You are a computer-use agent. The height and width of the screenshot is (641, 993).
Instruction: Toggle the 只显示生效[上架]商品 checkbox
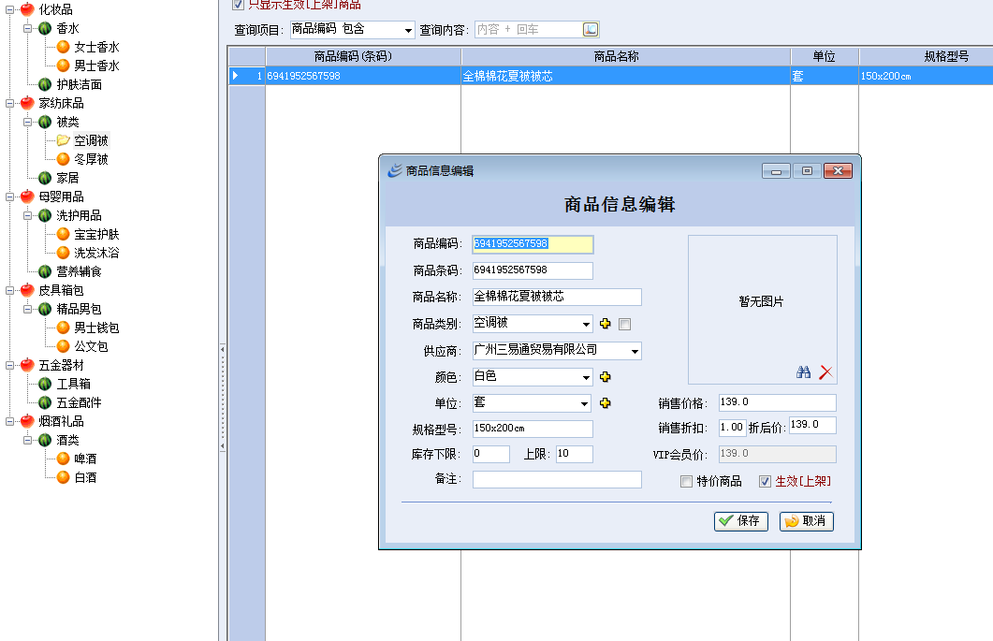[238, 5]
